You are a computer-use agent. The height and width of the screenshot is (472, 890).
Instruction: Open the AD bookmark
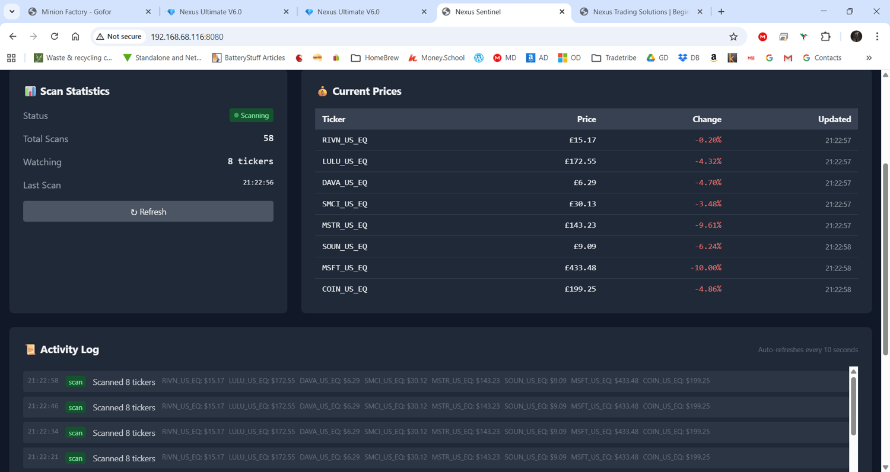[537, 58]
